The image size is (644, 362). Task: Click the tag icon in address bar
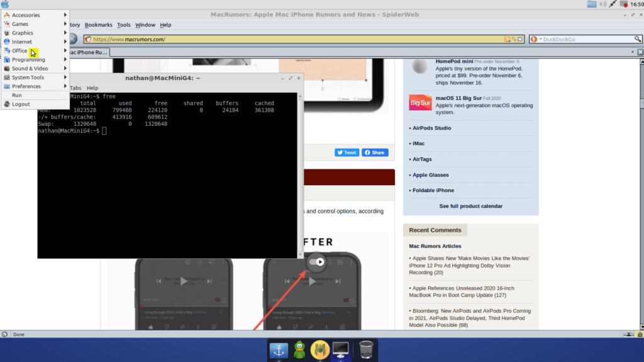(514, 40)
